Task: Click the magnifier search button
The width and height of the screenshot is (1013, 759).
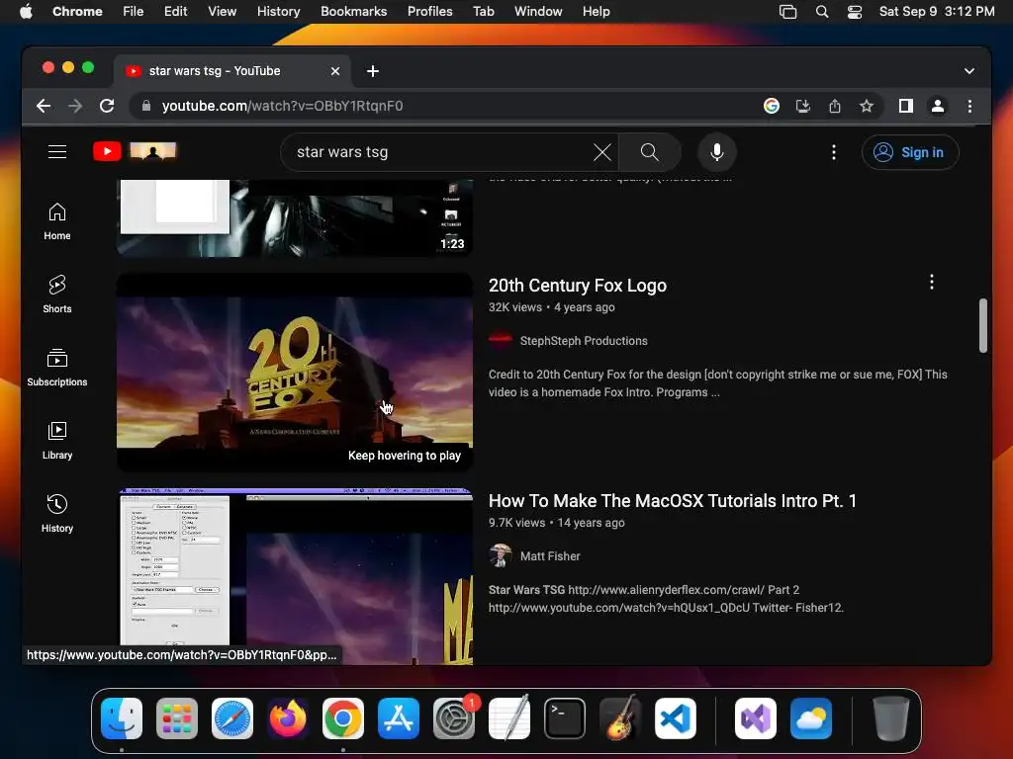Action: pos(649,152)
